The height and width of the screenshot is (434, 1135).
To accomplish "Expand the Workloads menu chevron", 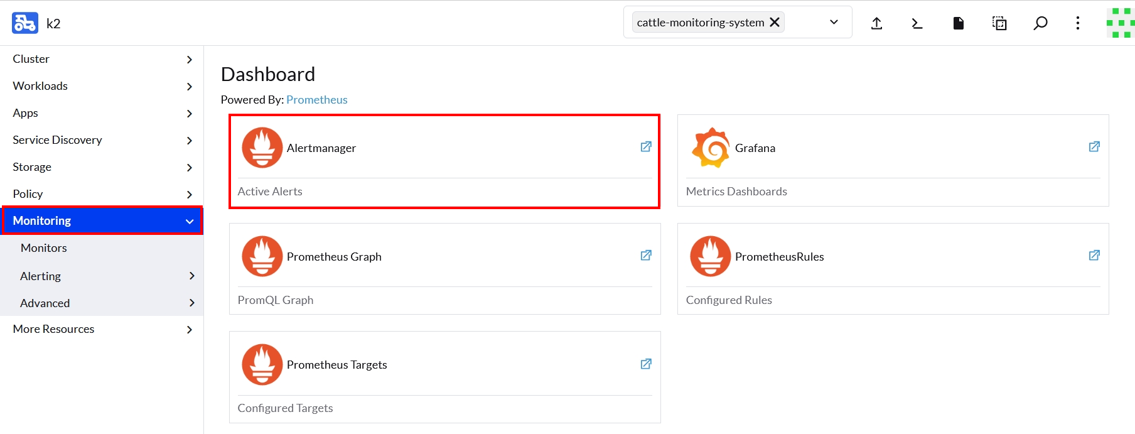I will tap(190, 86).
